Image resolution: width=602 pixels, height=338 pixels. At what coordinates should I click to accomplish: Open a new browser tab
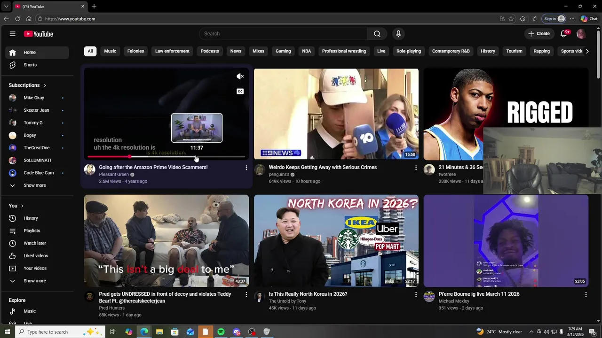(94, 7)
